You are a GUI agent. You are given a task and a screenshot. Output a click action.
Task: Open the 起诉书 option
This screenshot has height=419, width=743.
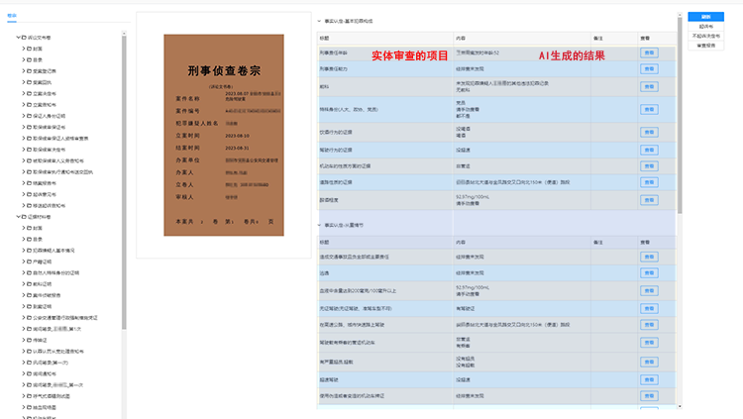click(706, 27)
